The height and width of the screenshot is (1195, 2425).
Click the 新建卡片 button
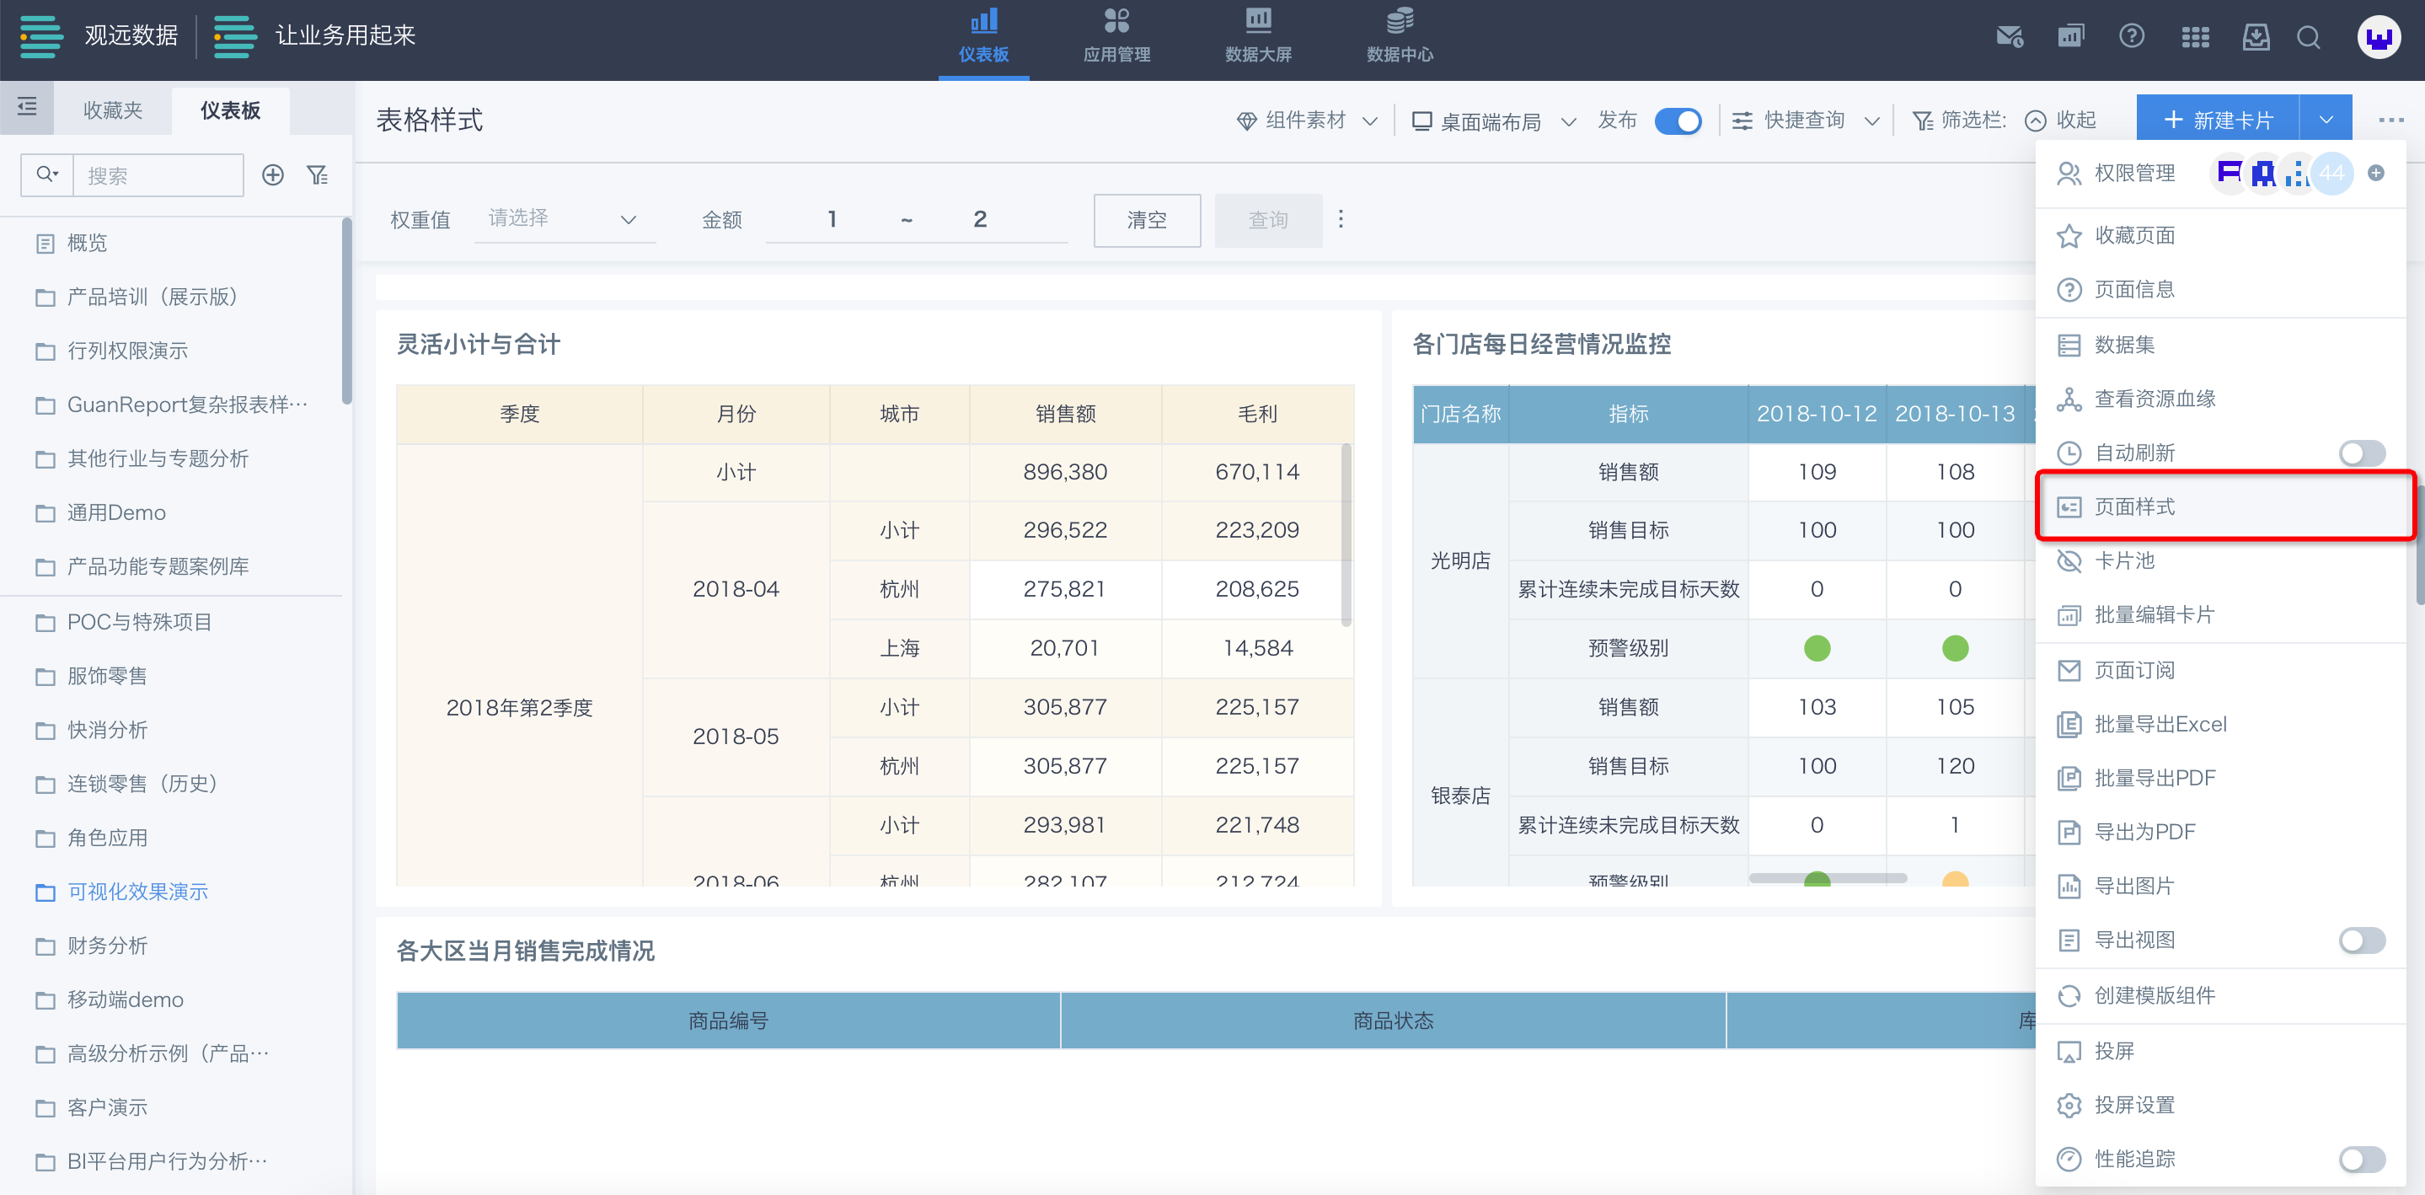(x=2218, y=121)
